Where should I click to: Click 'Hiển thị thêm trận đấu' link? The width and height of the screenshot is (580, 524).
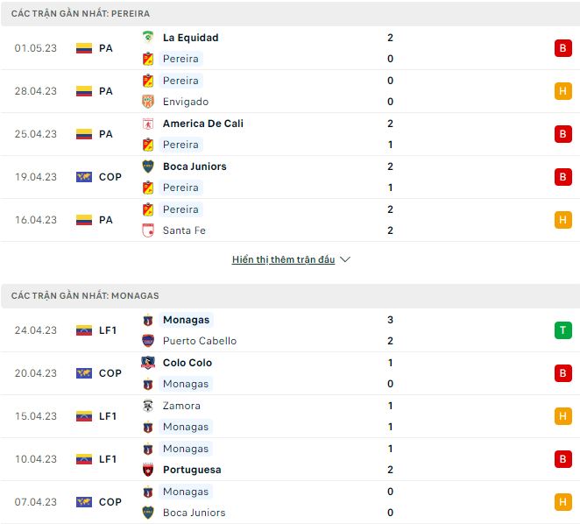tap(283, 260)
